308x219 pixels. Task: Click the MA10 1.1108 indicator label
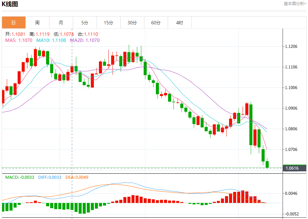click(51, 40)
